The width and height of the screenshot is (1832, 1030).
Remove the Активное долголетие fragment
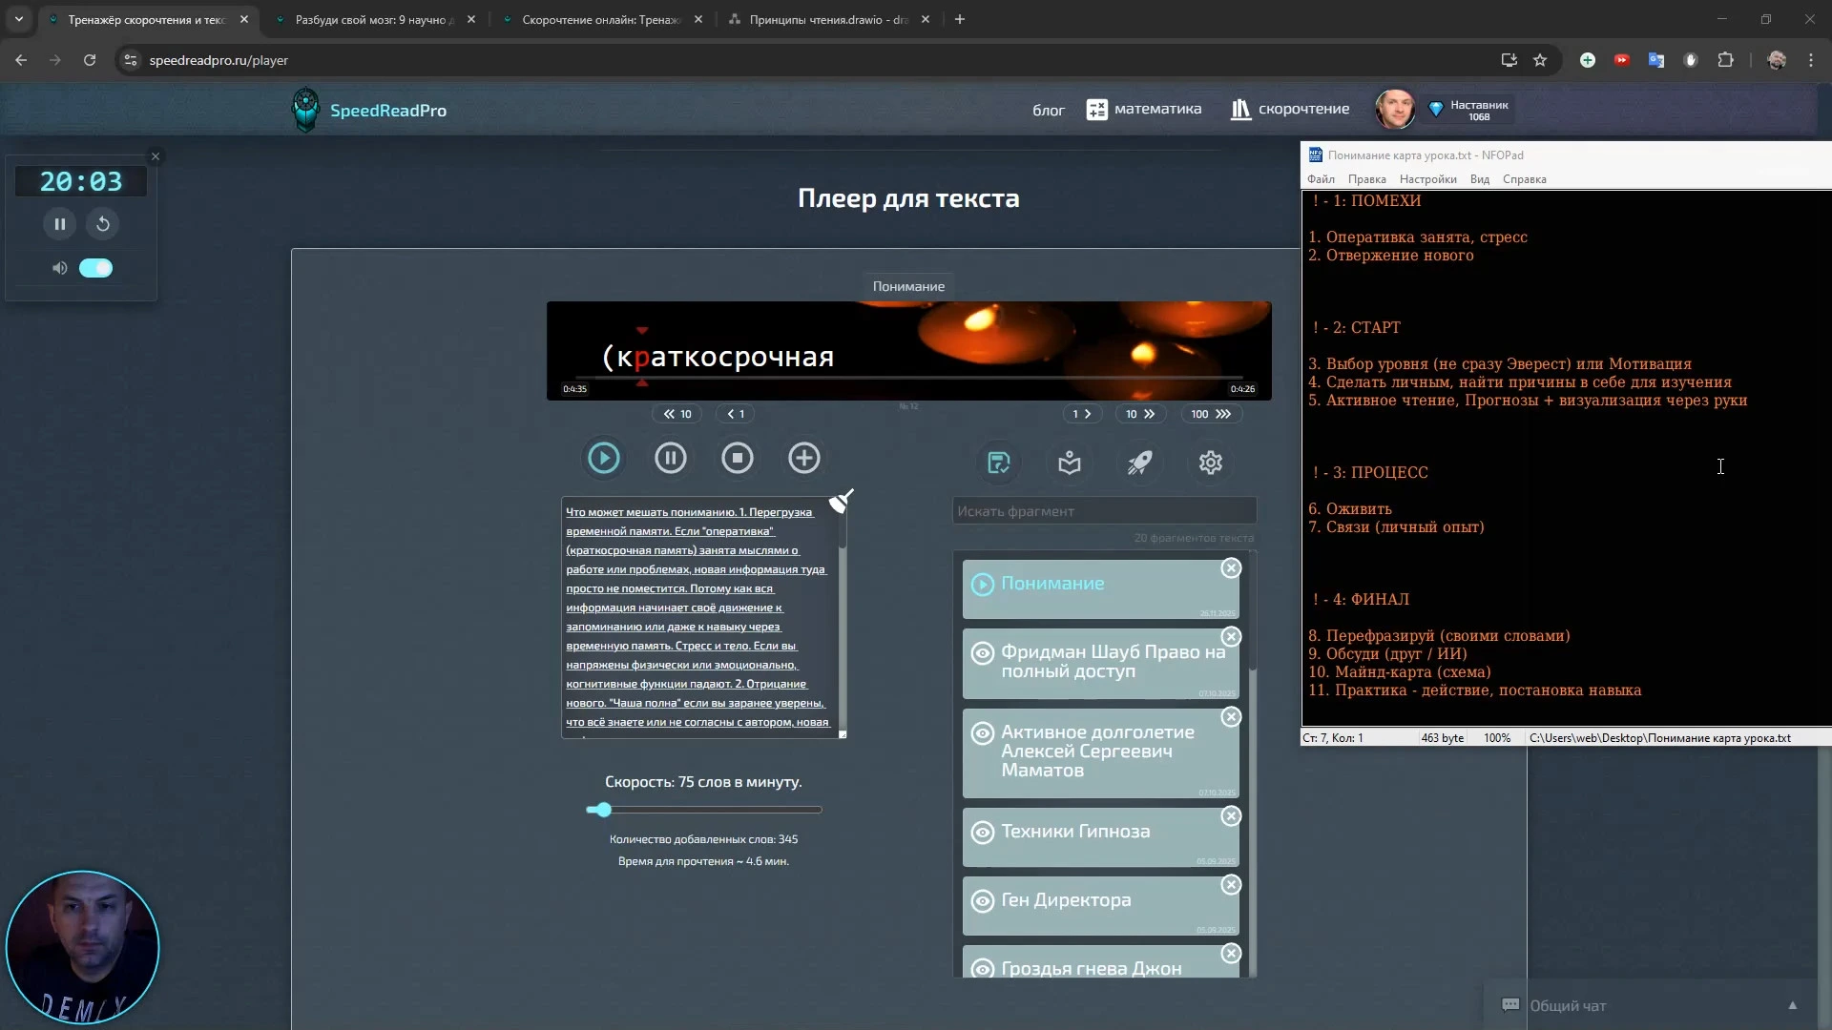(x=1231, y=717)
